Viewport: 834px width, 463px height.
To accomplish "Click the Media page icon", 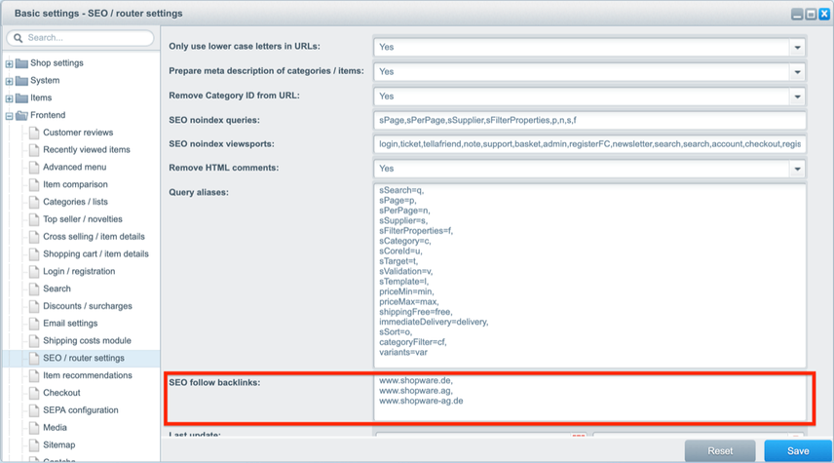I will (34, 428).
